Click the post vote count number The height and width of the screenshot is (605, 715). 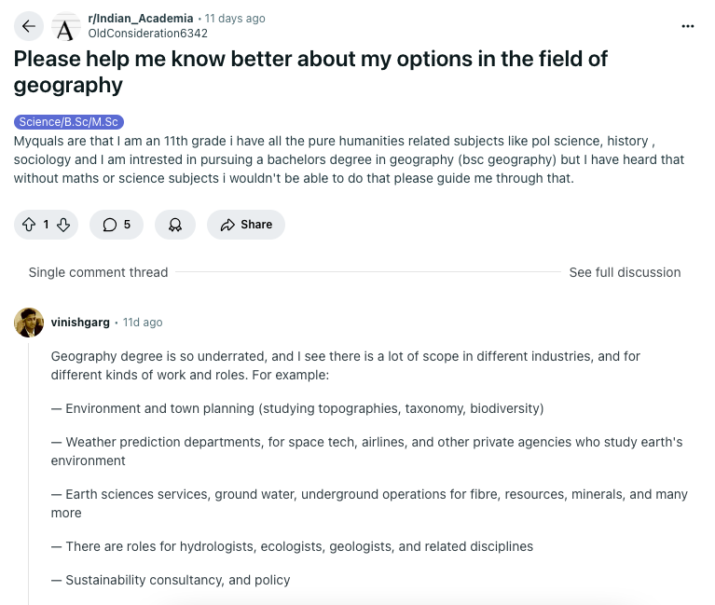(x=46, y=225)
